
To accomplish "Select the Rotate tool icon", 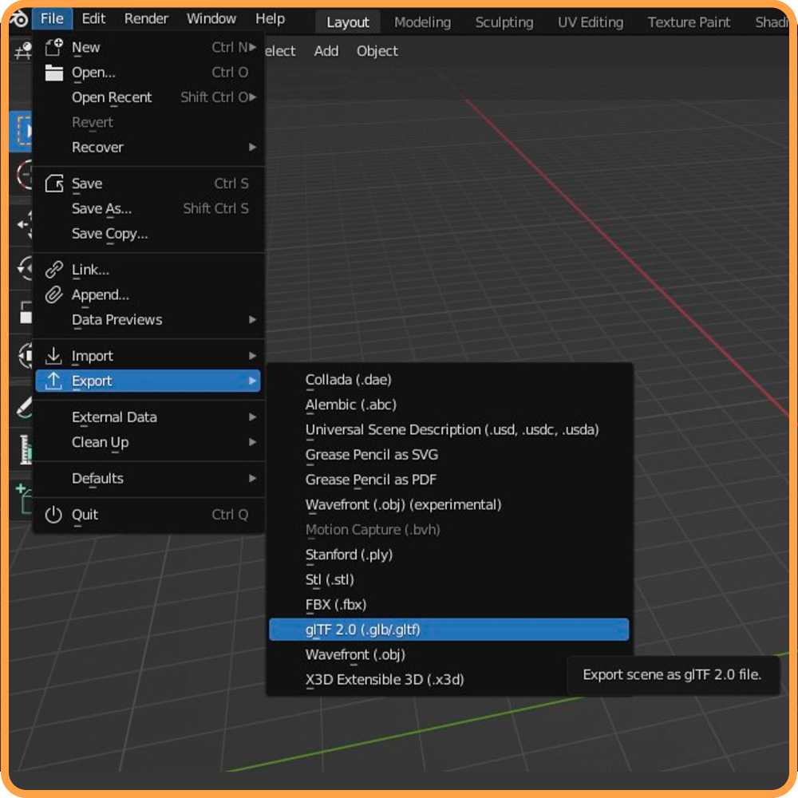I will [x=25, y=267].
